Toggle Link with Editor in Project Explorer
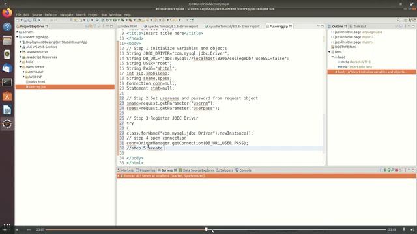The height and width of the screenshot is (234, 417). point(91,26)
